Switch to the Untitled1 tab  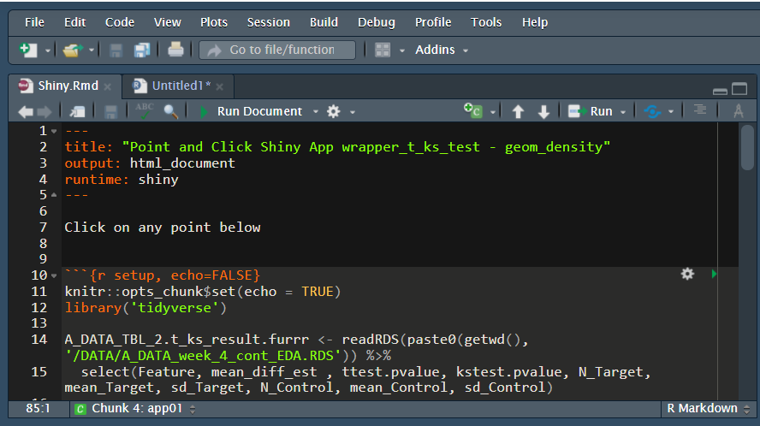click(181, 86)
